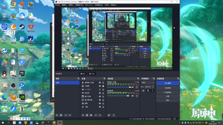Image resolution: width=223 pixels, height=125 pixels.
Task: Click the 退出 button
Action: [x=168, y=100]
